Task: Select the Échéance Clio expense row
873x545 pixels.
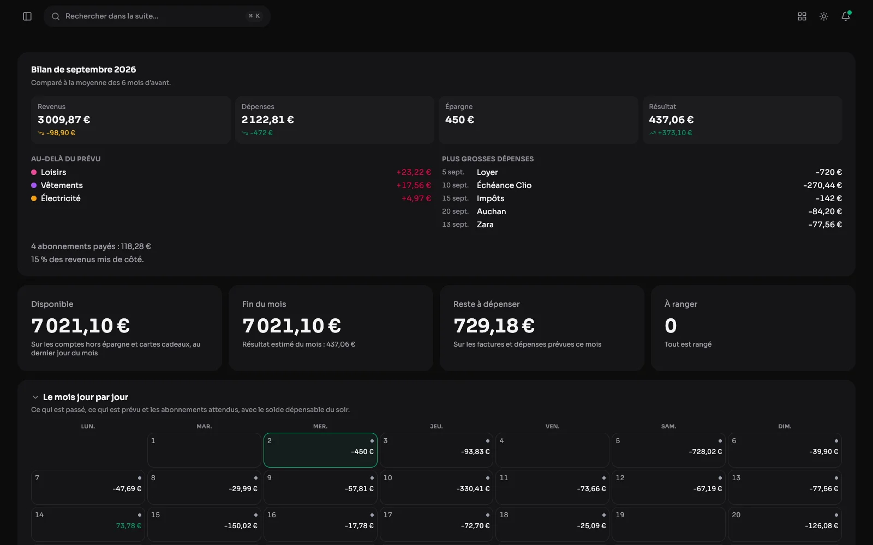Action: (x=642, y=185)
